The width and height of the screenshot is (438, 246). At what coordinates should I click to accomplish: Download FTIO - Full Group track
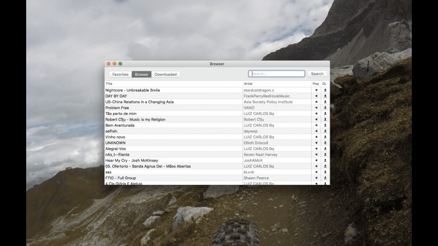tap(325, 178)
